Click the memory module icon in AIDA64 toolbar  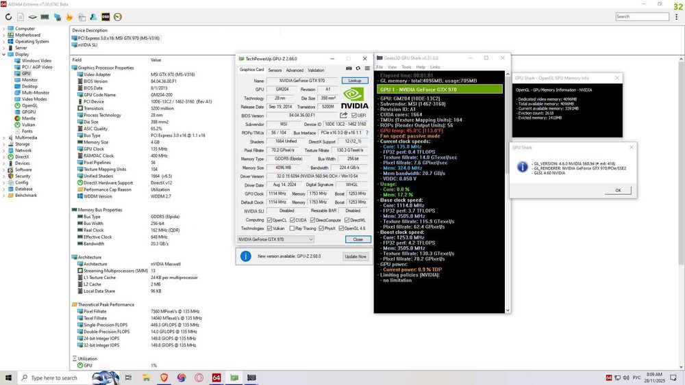coord(45,17)
